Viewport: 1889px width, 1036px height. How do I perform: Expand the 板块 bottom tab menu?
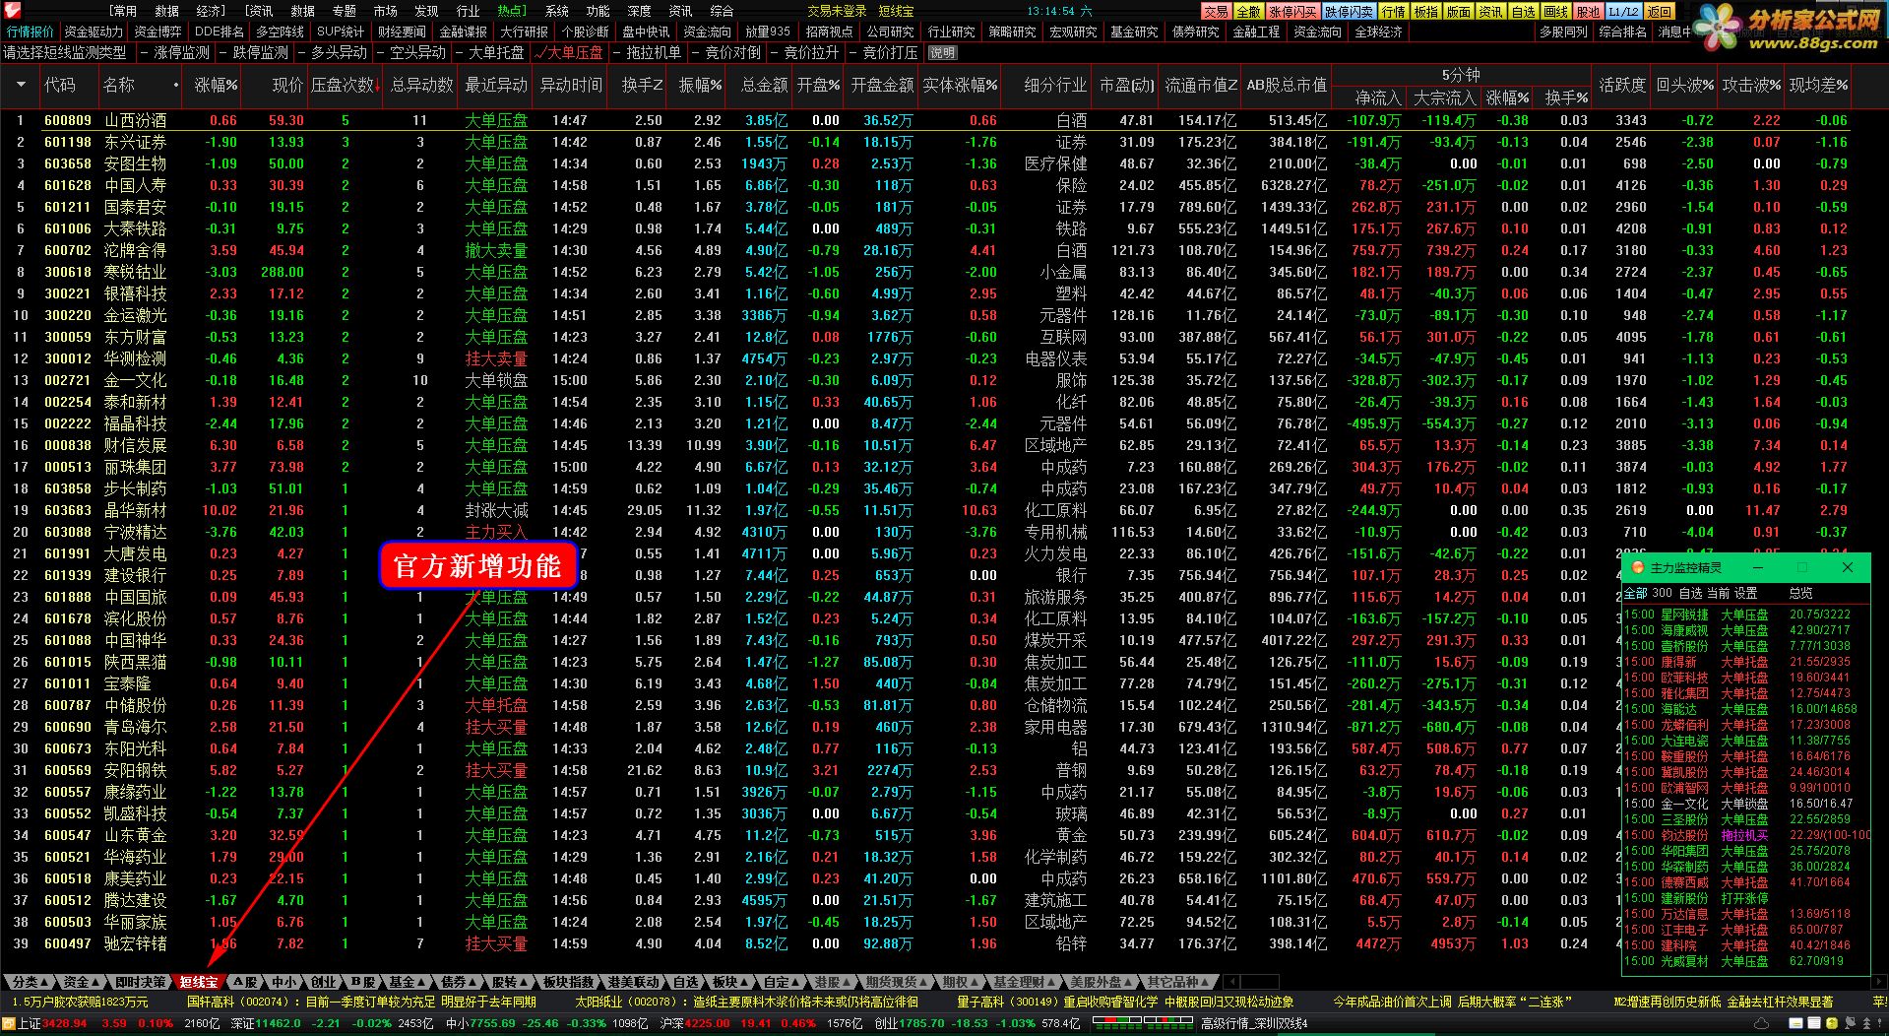point(730,982)
